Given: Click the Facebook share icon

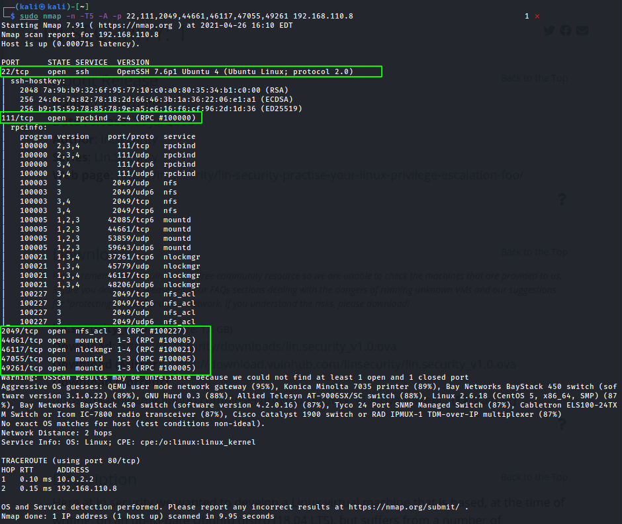Looking at the screenshot, I should tap(566, 30).
